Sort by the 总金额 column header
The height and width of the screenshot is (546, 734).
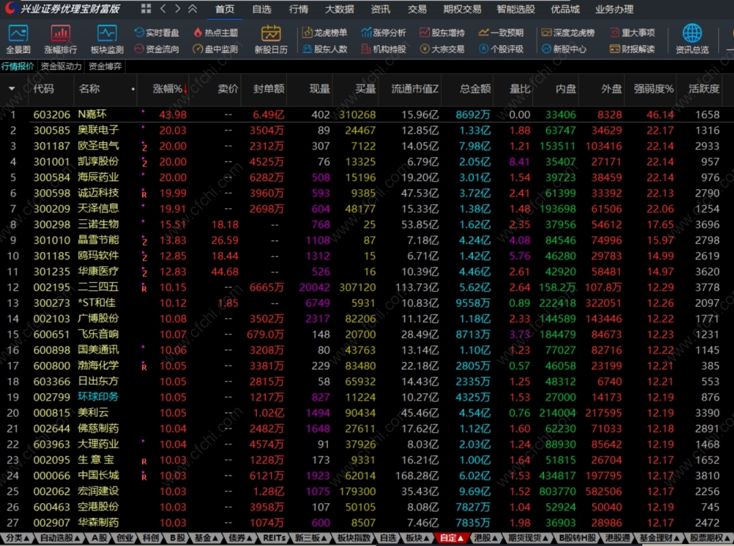point(475,88)
